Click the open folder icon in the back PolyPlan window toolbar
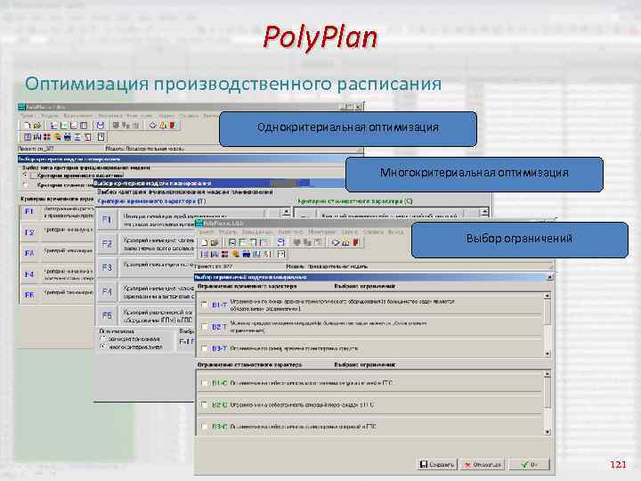The image size is (641, 481). 37,126
